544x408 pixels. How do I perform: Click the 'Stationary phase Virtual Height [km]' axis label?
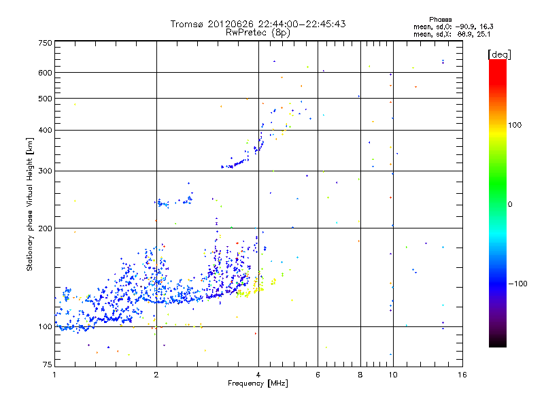pos(30,205)
